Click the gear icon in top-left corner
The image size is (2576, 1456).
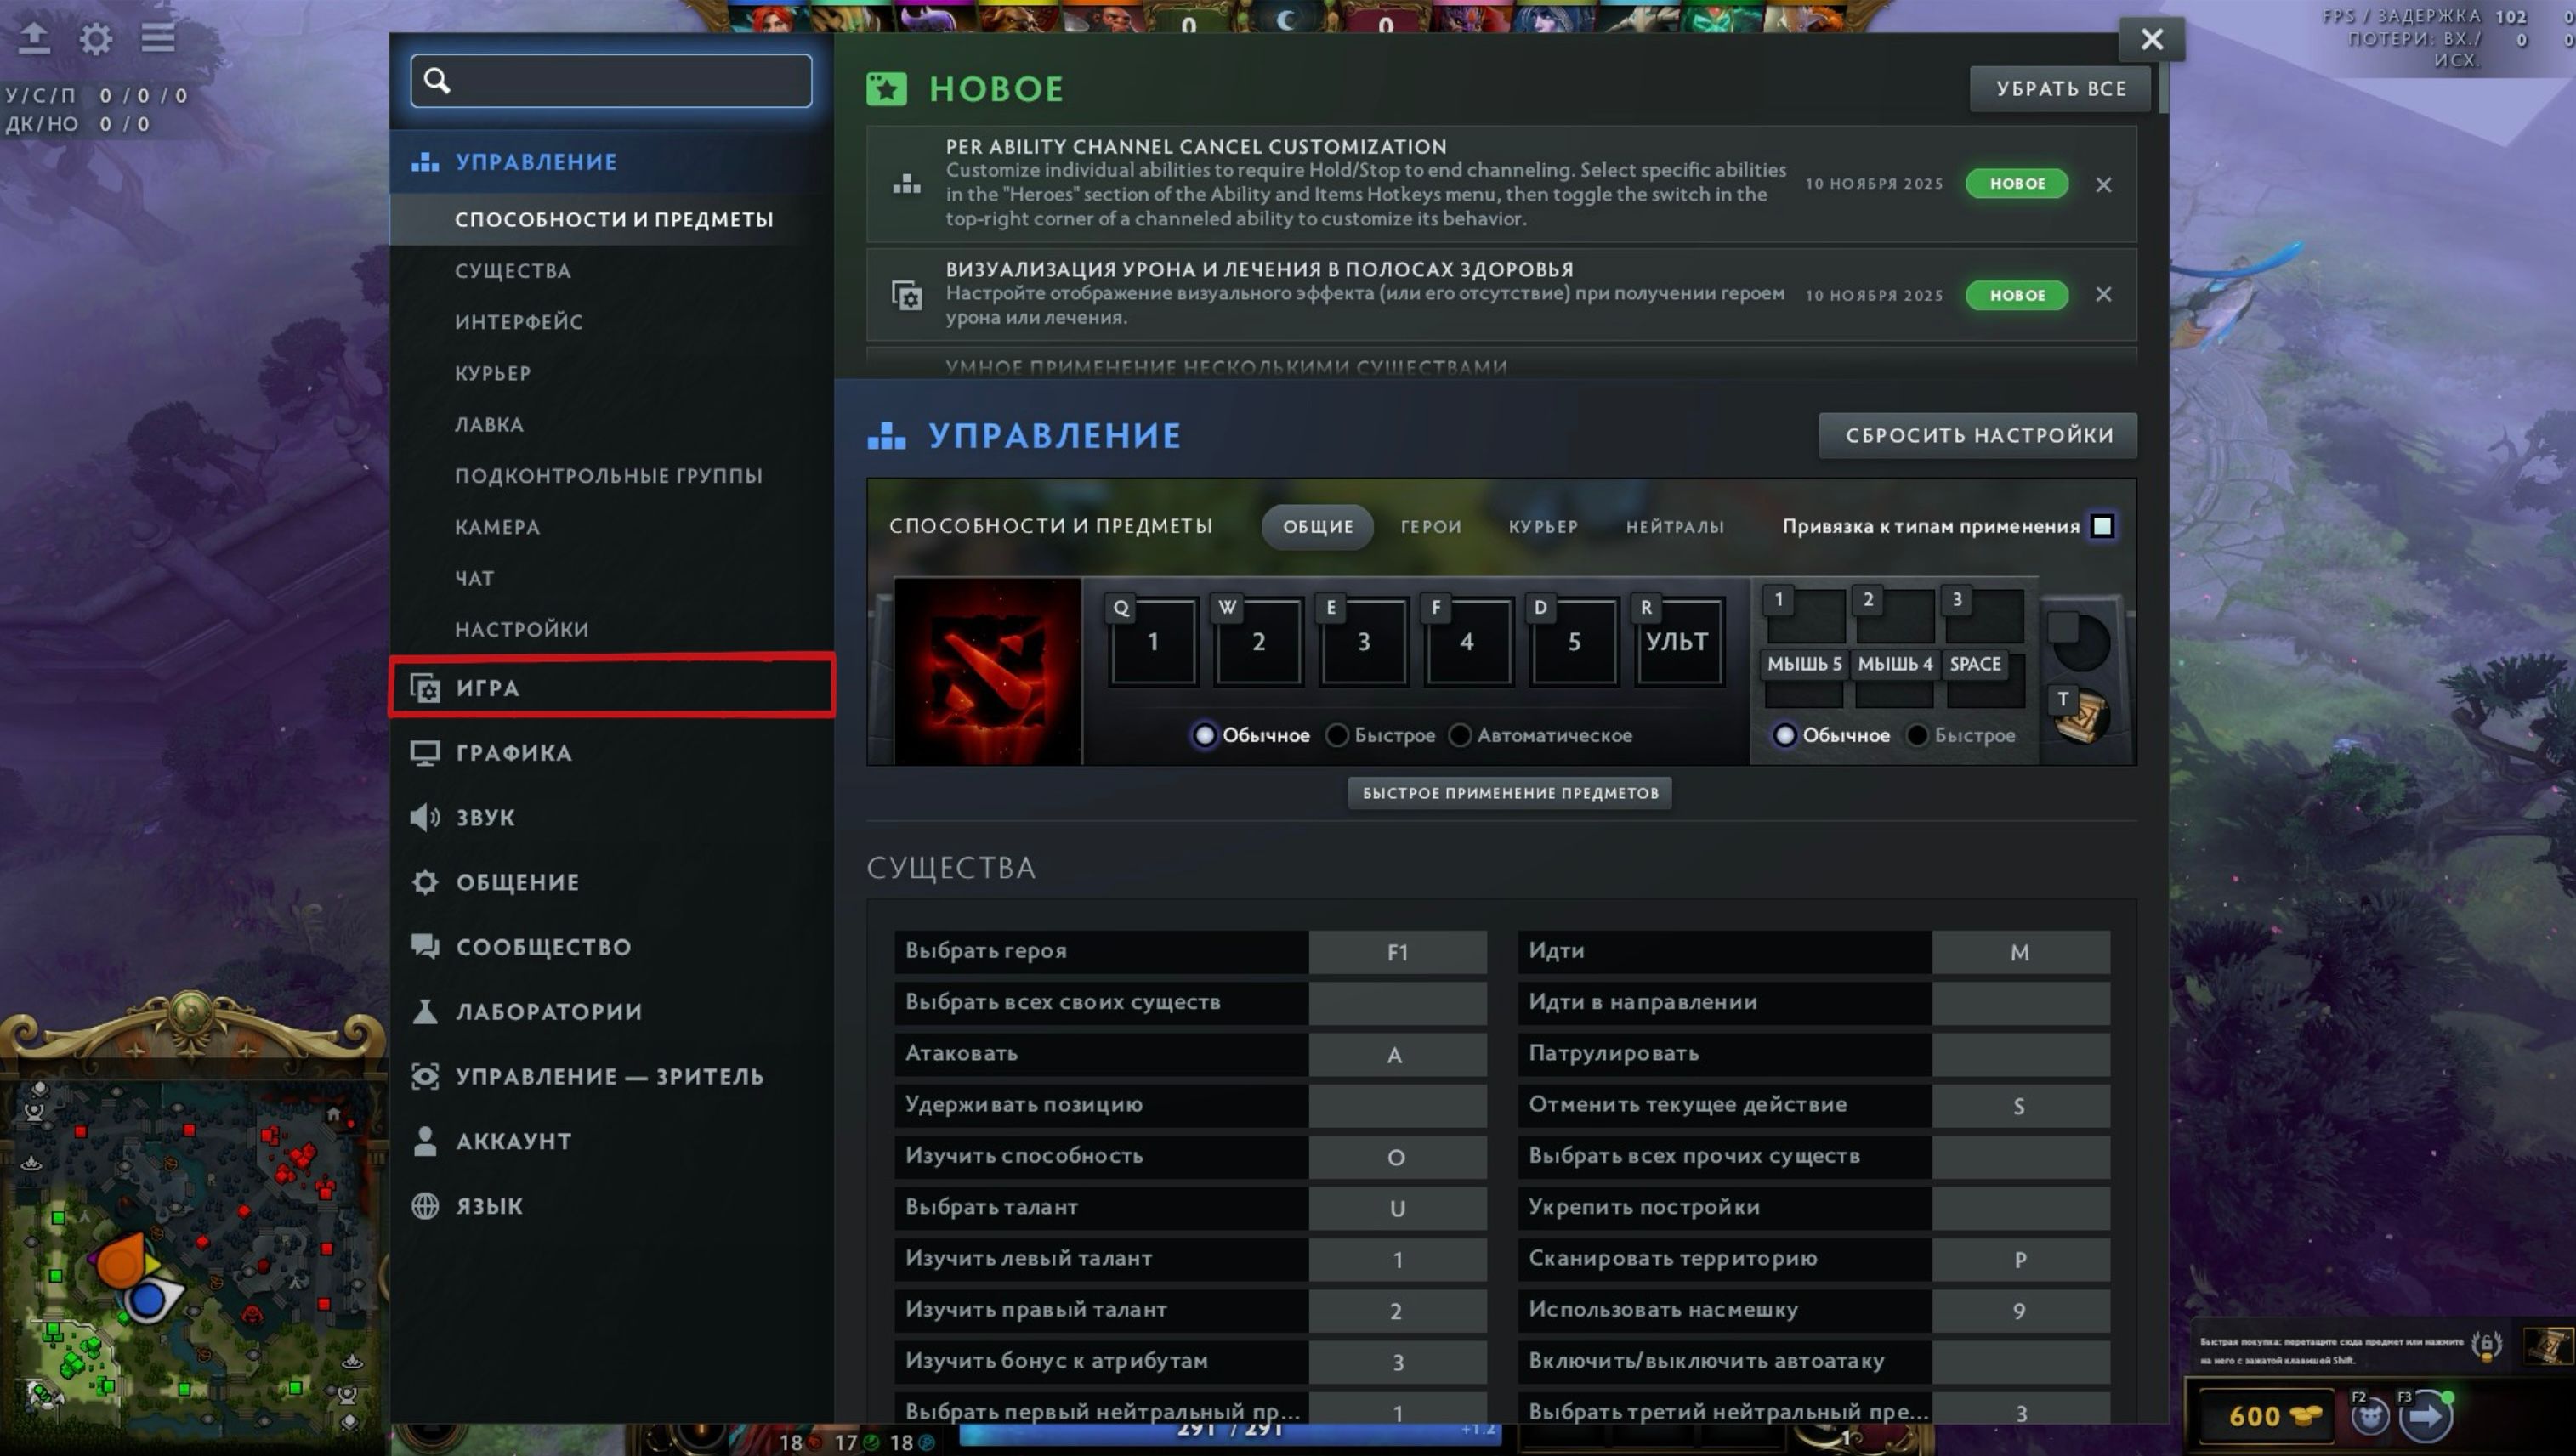point(97,38)
